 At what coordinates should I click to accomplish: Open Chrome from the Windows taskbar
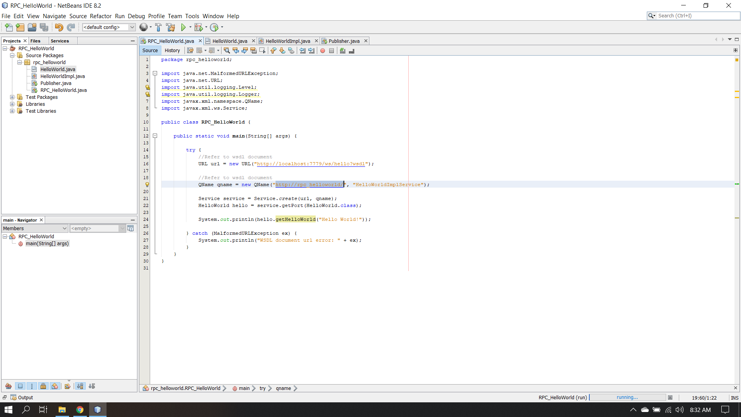[80, 410]
